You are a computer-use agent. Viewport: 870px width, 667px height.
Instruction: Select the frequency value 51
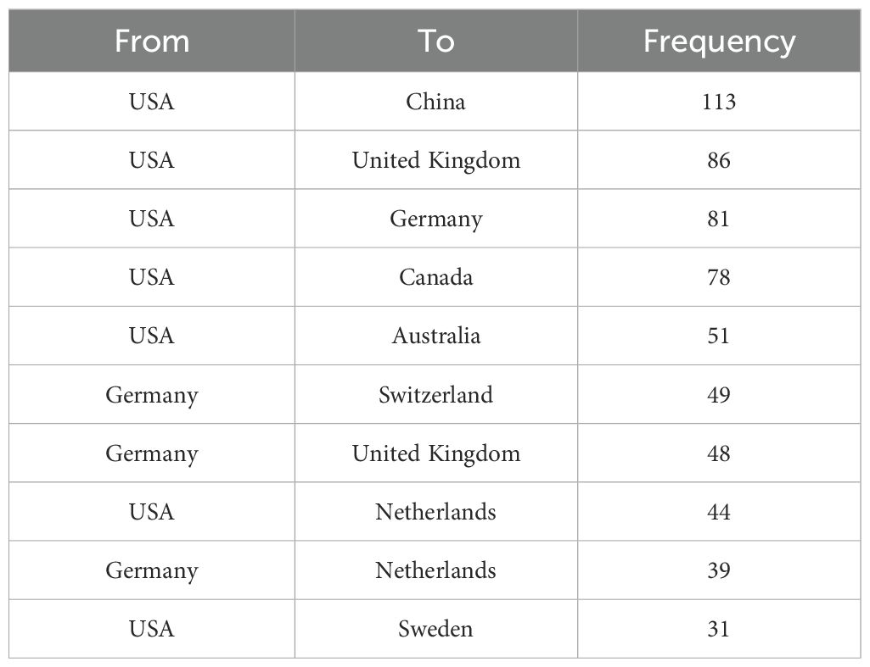719,336
